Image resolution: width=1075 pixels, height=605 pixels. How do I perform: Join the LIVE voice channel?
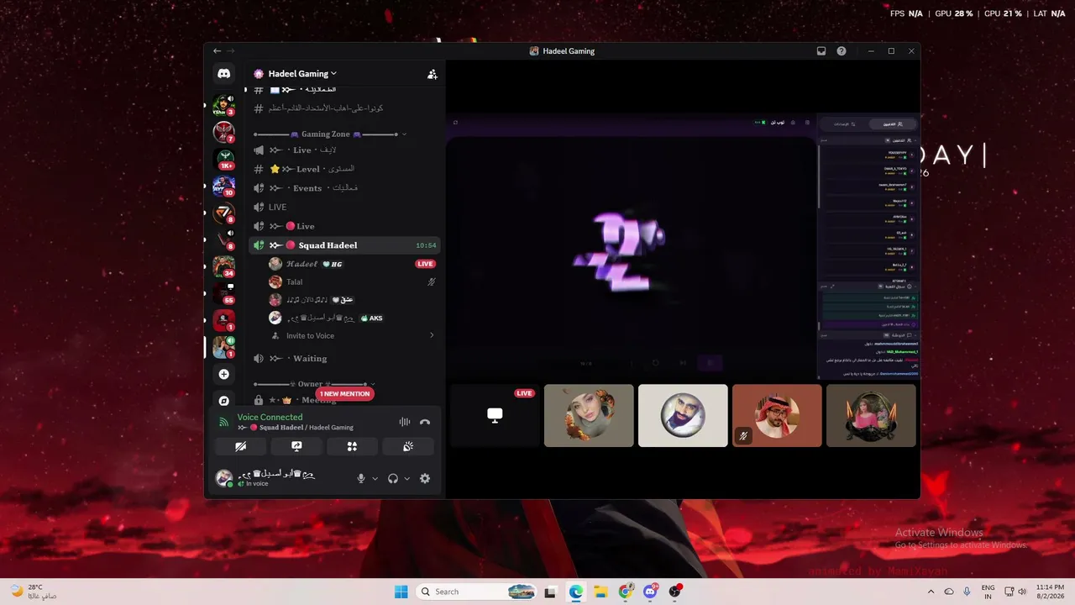(345, 207)
